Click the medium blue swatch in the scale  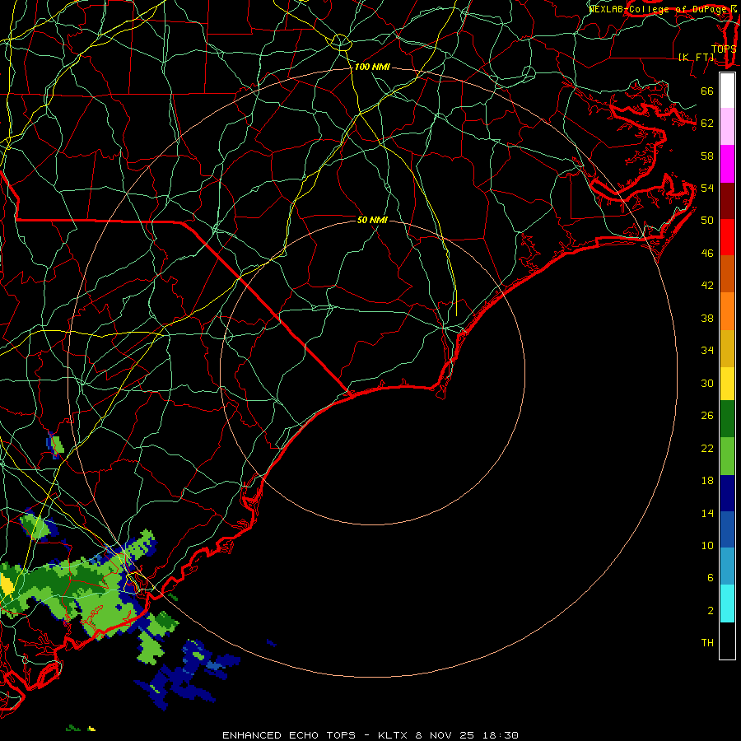[x=727, y=529]
